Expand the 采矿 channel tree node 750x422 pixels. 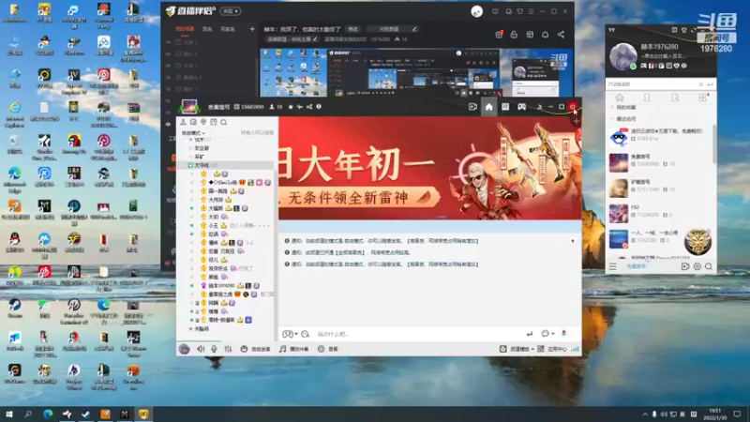click(190, 157)
